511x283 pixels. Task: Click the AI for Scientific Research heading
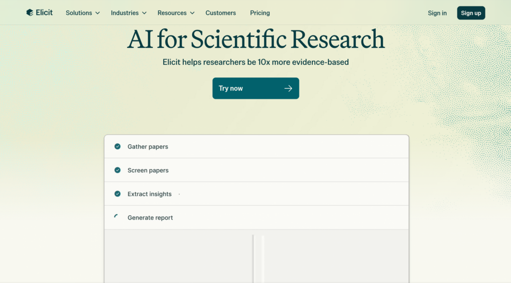click(x=256, y=39)
